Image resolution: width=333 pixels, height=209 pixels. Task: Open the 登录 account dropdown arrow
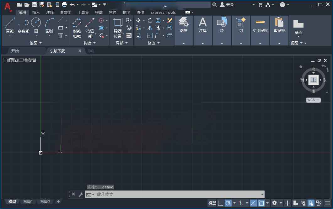tap(254, 5)
